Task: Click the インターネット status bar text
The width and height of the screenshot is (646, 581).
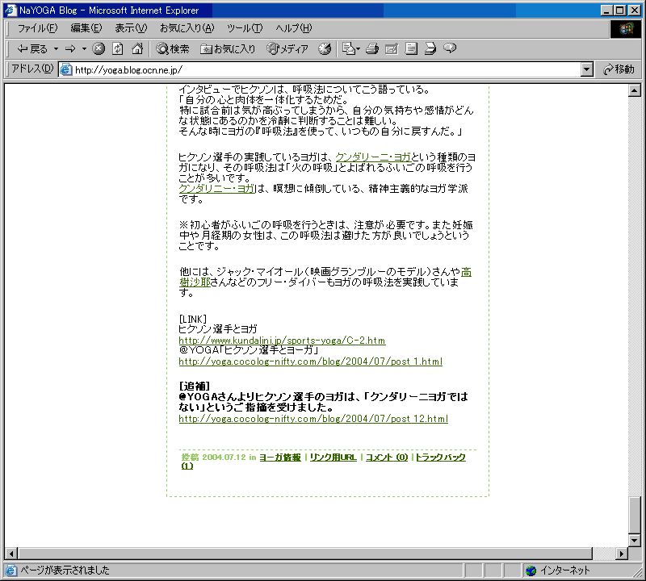Action: point(564,571)
